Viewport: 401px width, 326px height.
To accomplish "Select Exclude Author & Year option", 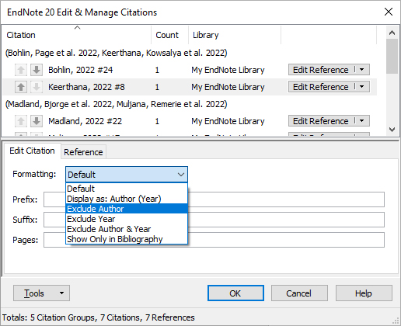I will [127, 229].
